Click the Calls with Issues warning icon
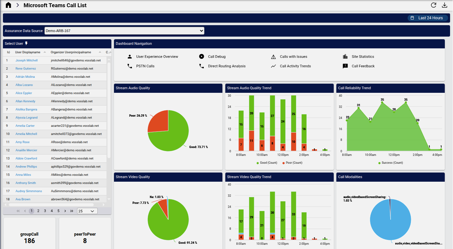Screen dimensions: 453x249 click(x=273, y=57)
